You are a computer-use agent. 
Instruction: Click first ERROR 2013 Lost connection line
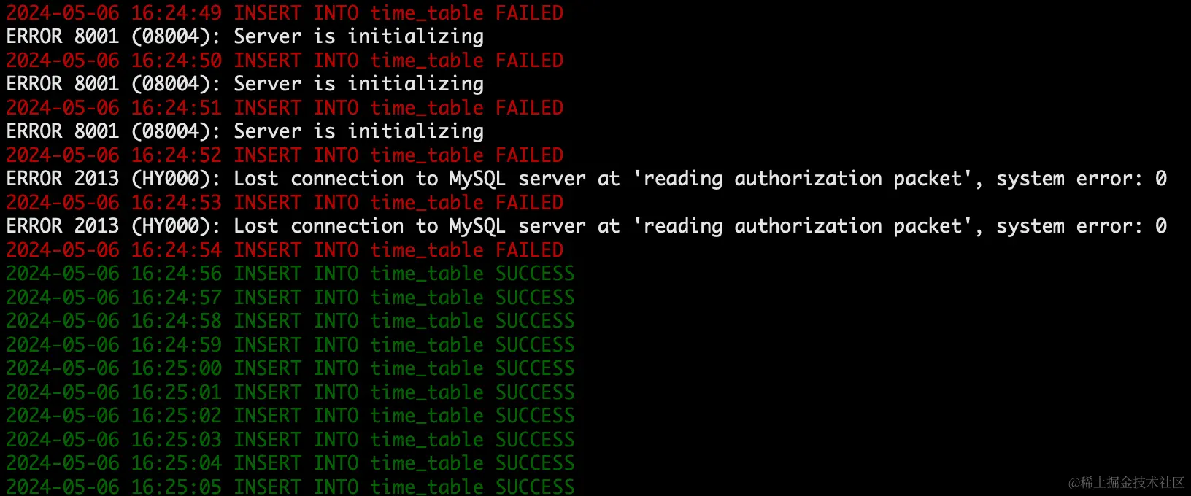(587, 179)
